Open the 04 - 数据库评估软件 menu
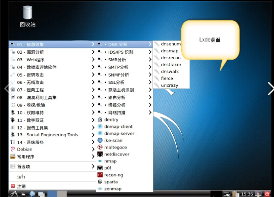 point(52,67)
